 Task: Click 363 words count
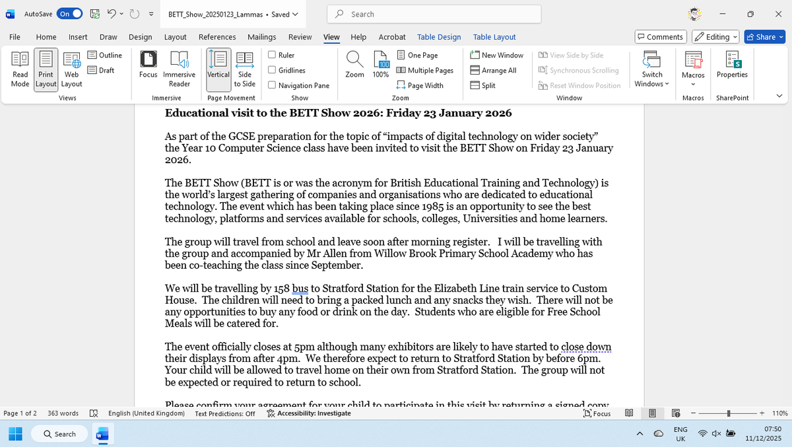(63, 413)
